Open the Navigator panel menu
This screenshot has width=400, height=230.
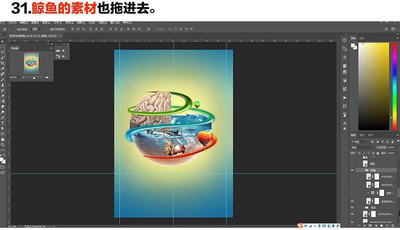click(x=51, y=48)
